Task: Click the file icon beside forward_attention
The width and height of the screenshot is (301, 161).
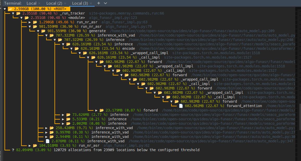Action: pyautogui.click(x=181, y=106)
